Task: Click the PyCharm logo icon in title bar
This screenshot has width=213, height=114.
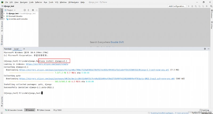Action: tap(2, 2)
